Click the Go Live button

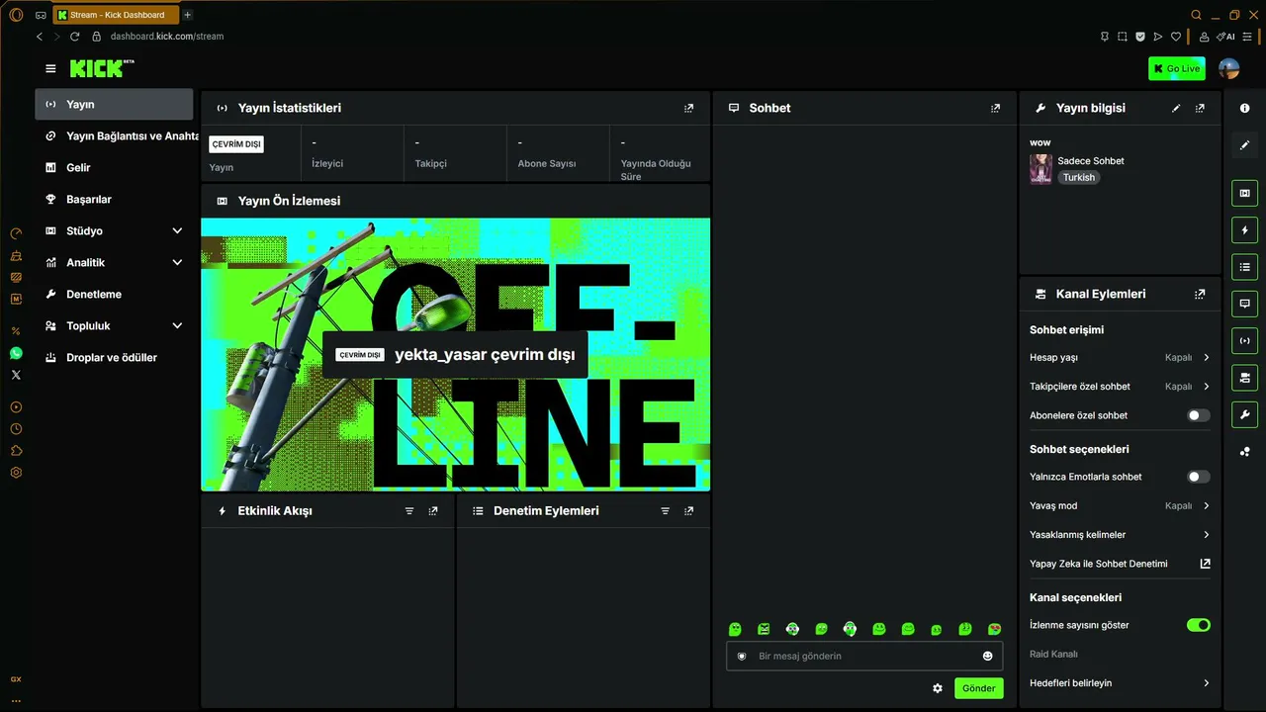[x=1177, y=68]
